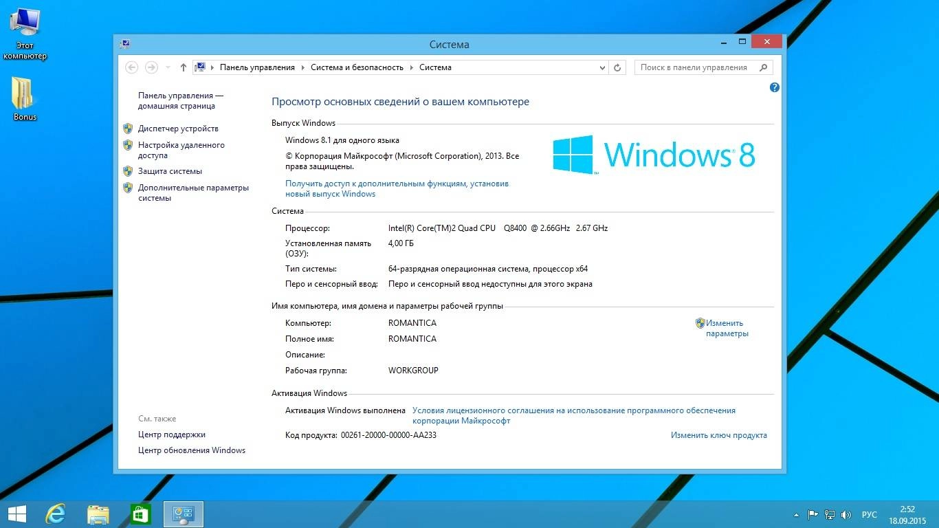The image size is (939, 528).
Task: Click the volume speaker tray icon
Action: click(846, 514)
